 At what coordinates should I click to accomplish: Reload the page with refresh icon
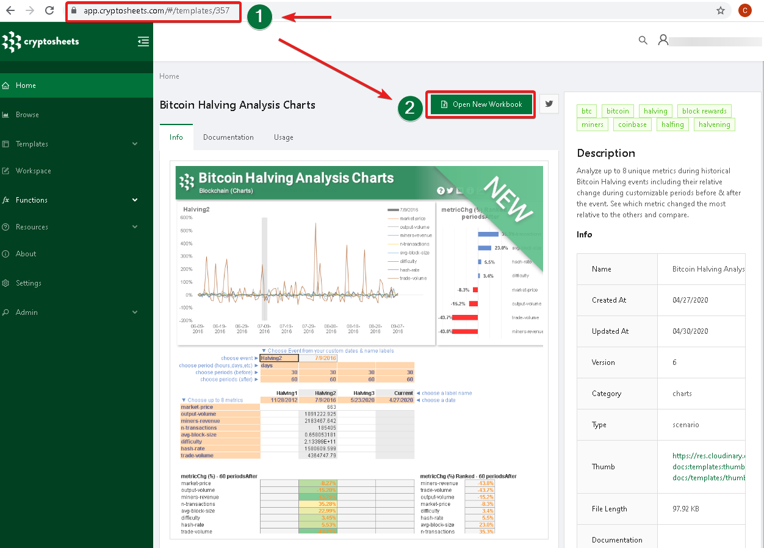[50, 10]
